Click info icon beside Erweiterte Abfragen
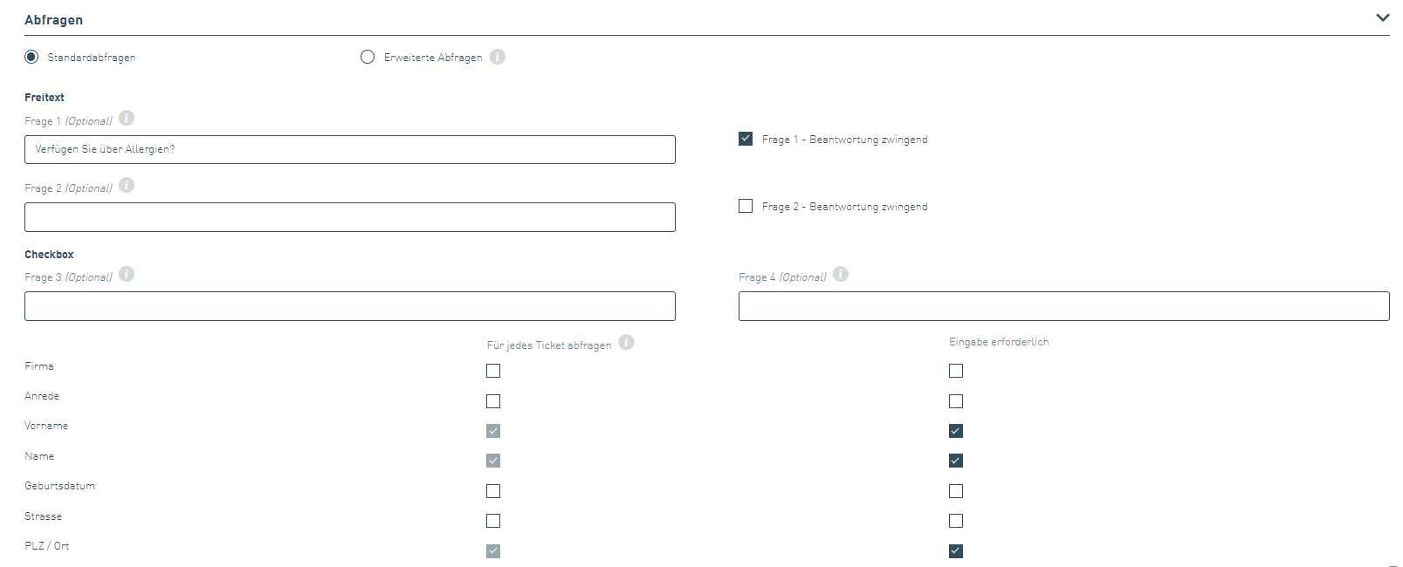Screen dimensions: 1403x567 [498, 57]
